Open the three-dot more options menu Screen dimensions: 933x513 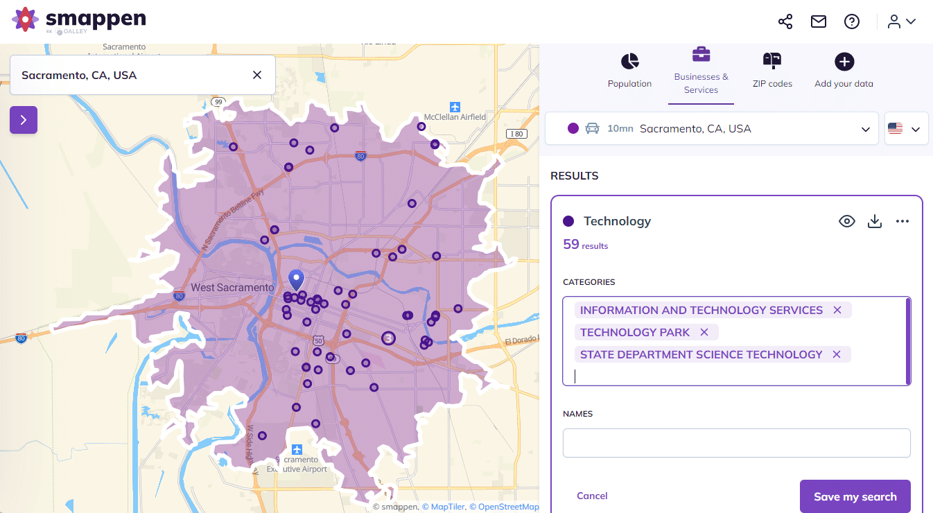pos(902,221)
